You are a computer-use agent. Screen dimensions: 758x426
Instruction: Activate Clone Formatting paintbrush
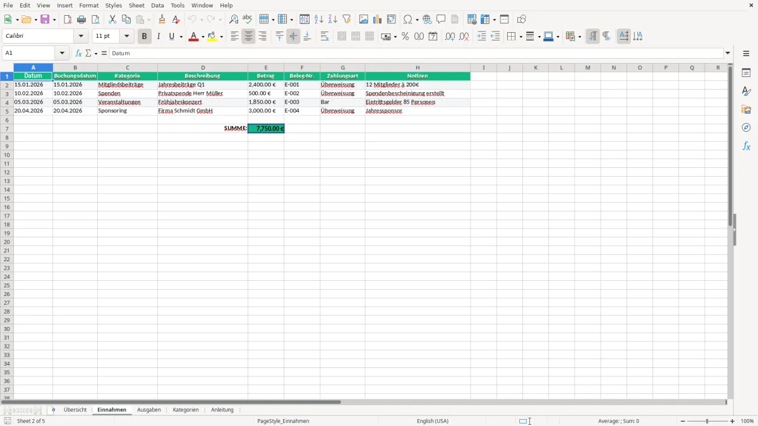162,20
